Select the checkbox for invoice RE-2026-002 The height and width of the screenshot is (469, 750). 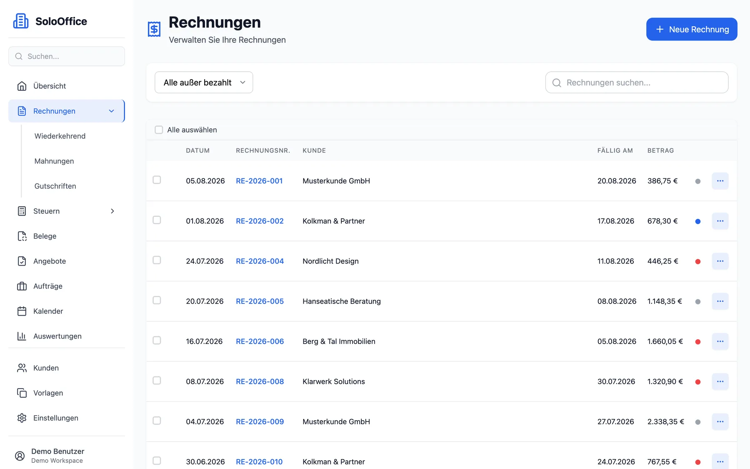click(x=157, y=220)
